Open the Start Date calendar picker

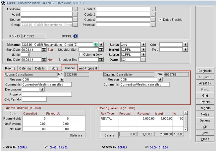pyautogui.click(x=44, y=50)
